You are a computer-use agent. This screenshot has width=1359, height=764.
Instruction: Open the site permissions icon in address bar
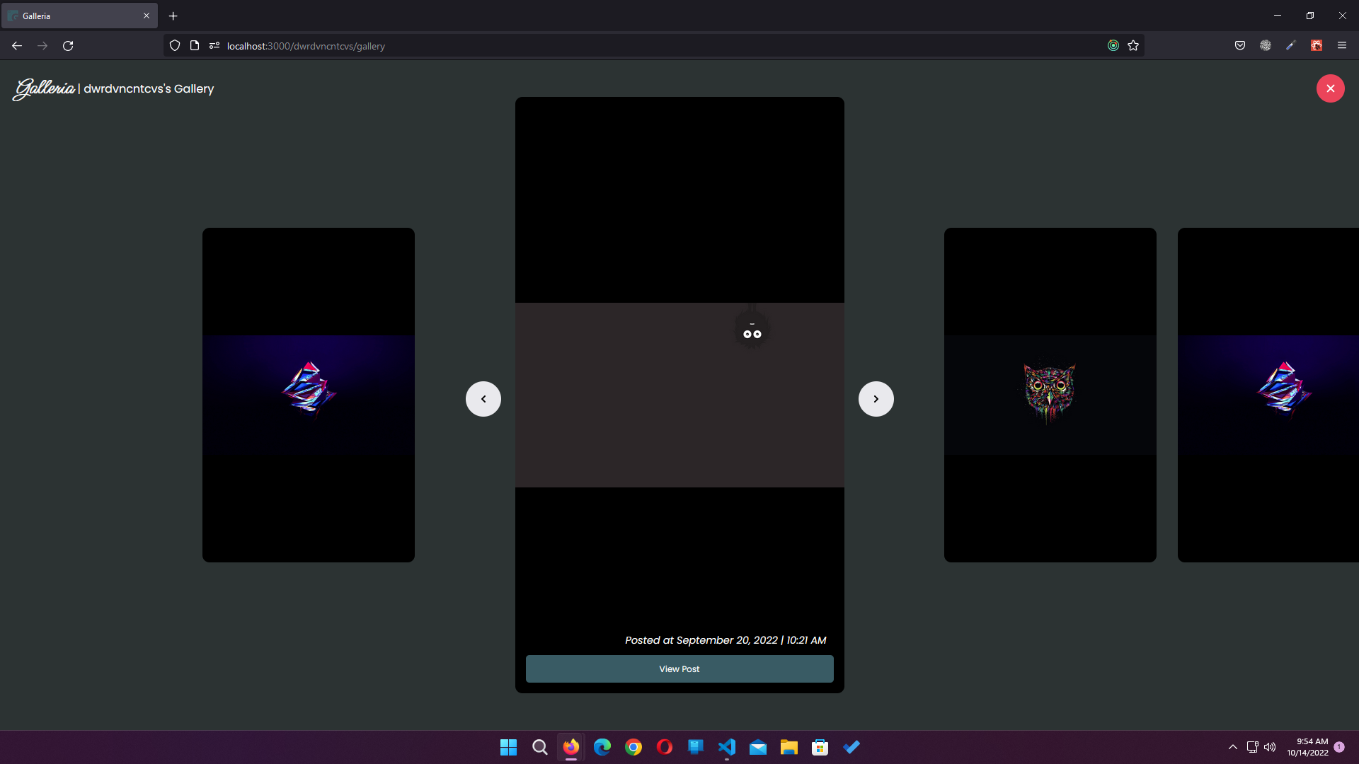(x=214, y=46)
